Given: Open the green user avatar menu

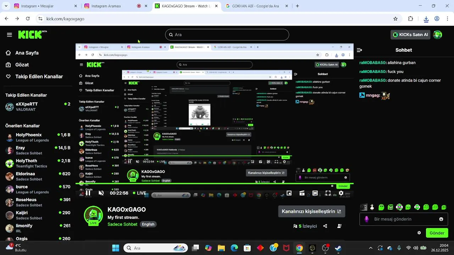Looking at the screenshot, I should (438, 35).
